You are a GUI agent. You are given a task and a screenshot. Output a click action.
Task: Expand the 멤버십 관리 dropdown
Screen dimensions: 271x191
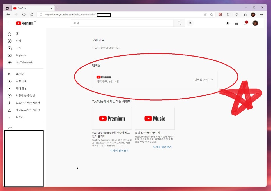(204, 80)
